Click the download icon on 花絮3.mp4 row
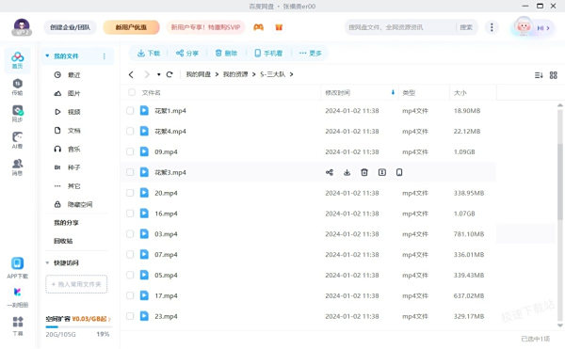 tap(347, 172)
